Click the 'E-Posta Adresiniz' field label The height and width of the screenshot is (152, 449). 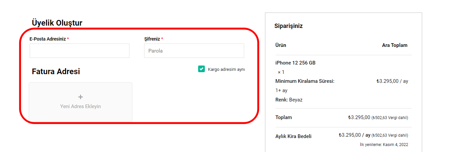click(48, 39)
